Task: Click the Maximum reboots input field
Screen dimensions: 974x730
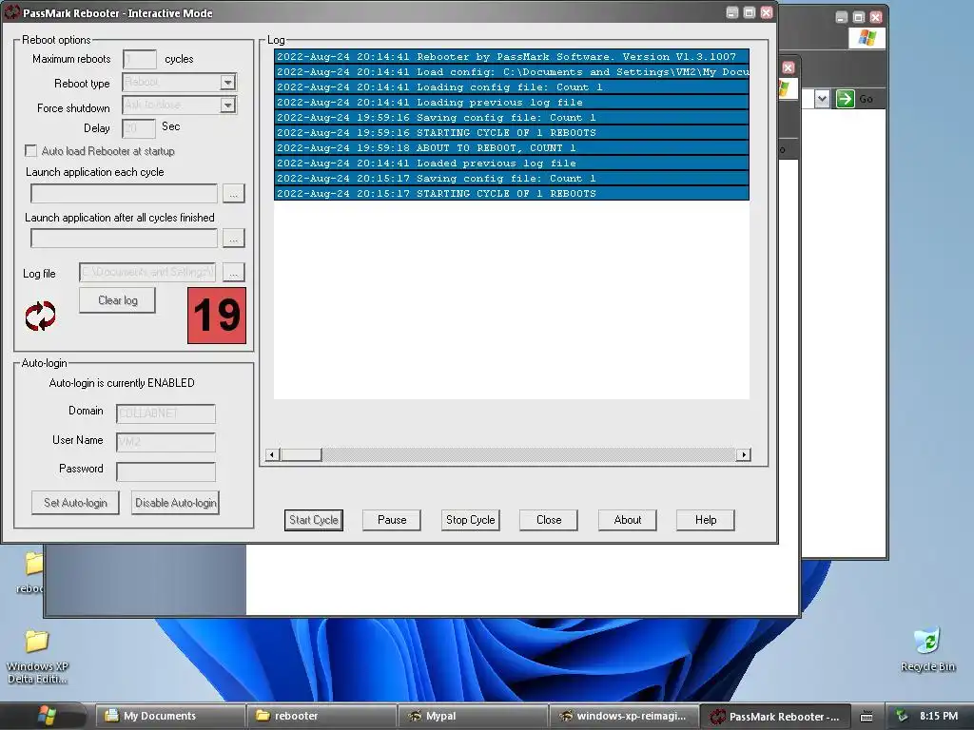Action: [x=140, y=60]
